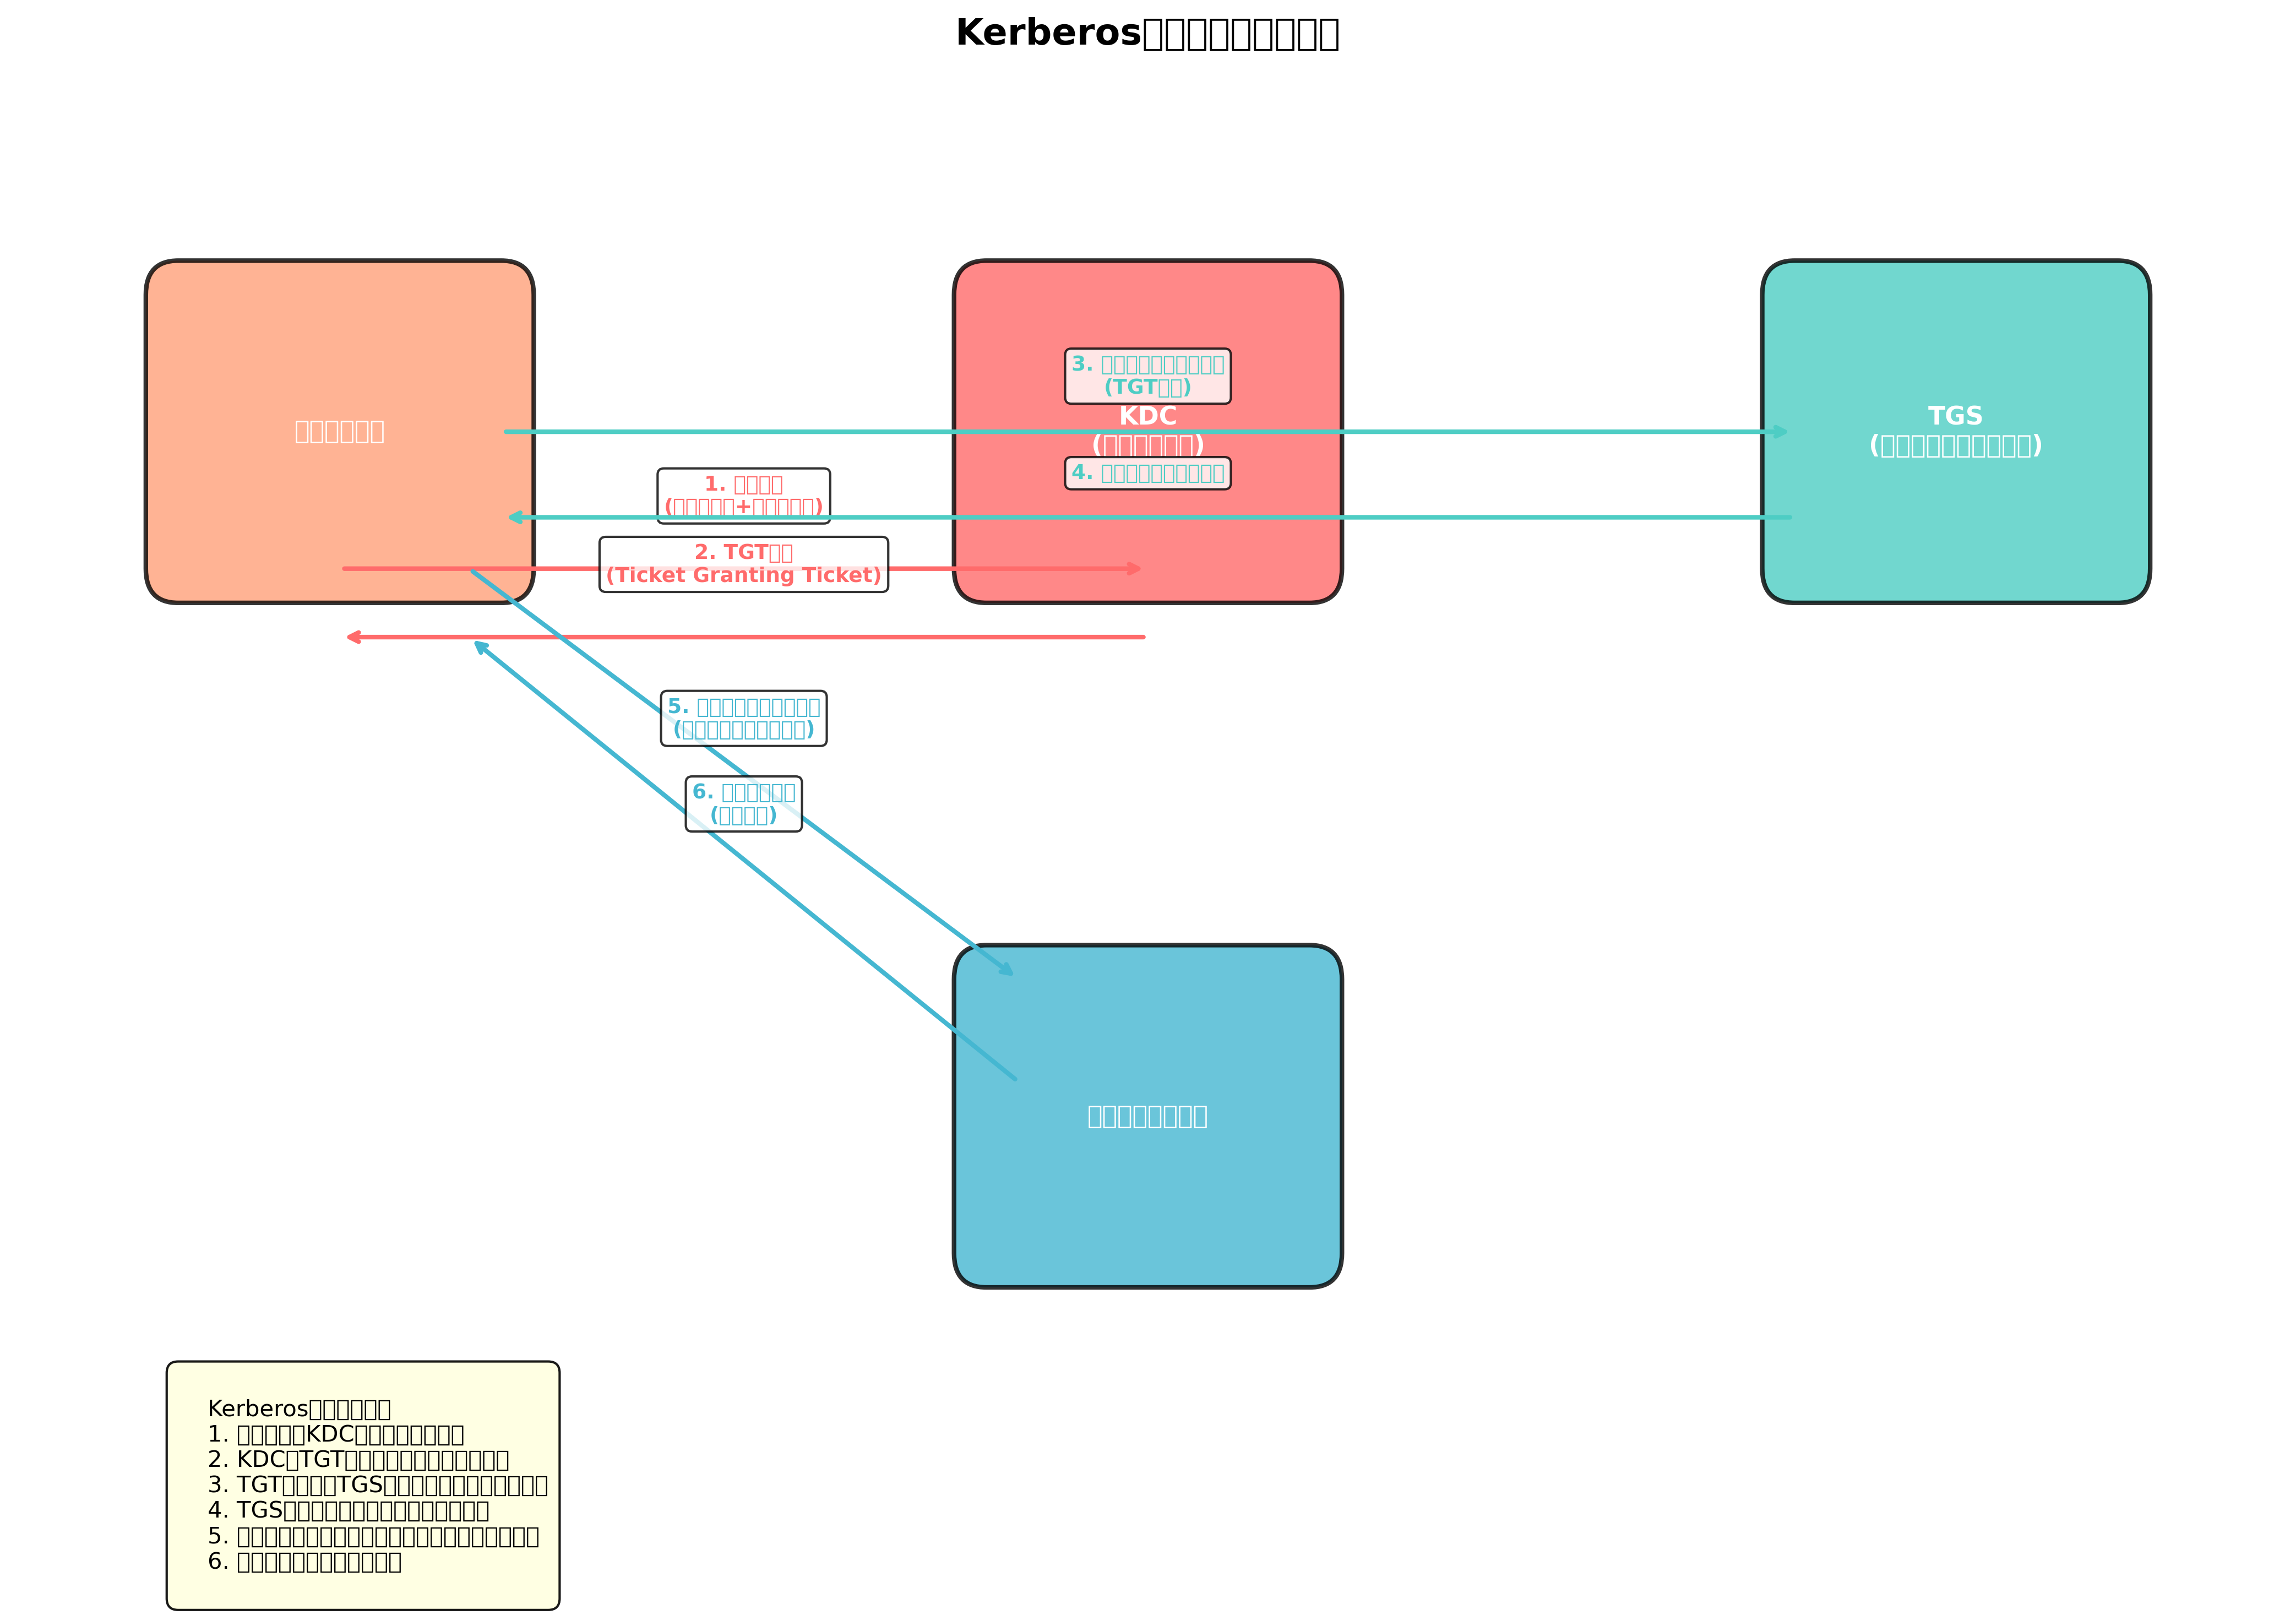Select the red KDC box
This screenshot has height=1615, width=2296.
[x=1147, y=432]
